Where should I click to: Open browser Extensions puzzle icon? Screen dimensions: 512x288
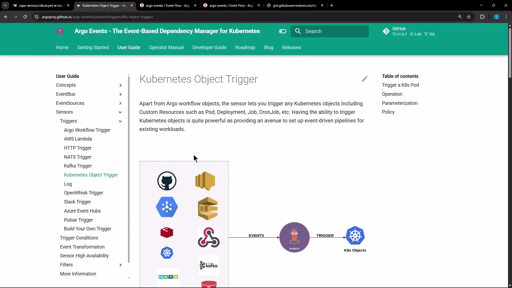pyautogui.click(x=482, y=17)
